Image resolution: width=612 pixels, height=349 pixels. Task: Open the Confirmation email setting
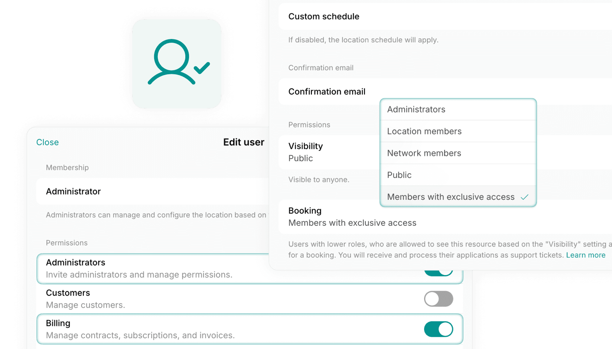pyautogui.click(x=327, y=91)
